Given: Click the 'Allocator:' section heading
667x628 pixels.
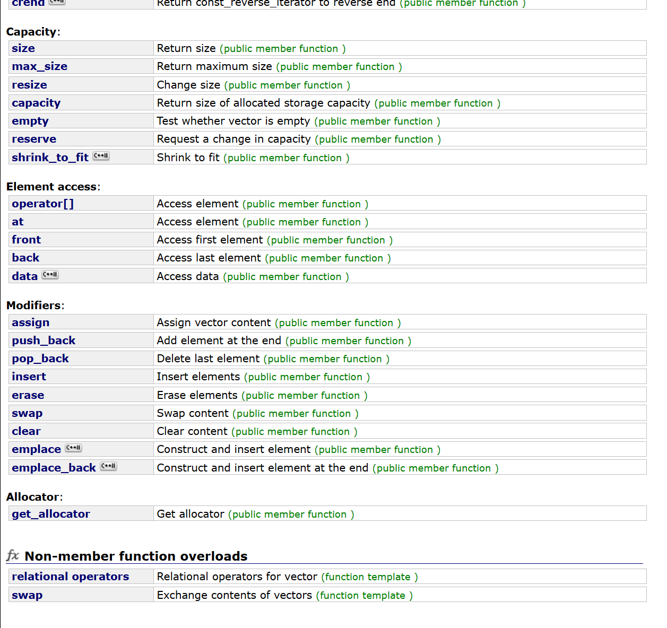Looking at the screenshot, I should click(x=34, y=497).
